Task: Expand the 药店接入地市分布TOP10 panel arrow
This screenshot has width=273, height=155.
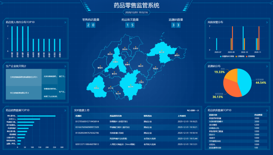Action: (x=65, y=23)
